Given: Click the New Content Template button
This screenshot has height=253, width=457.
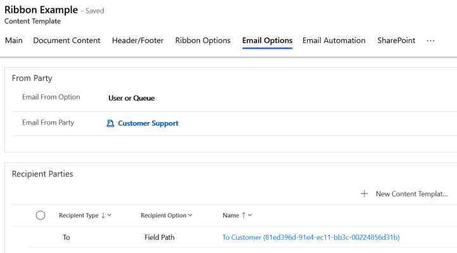Looking at the screenshot, I should point(411,194).
